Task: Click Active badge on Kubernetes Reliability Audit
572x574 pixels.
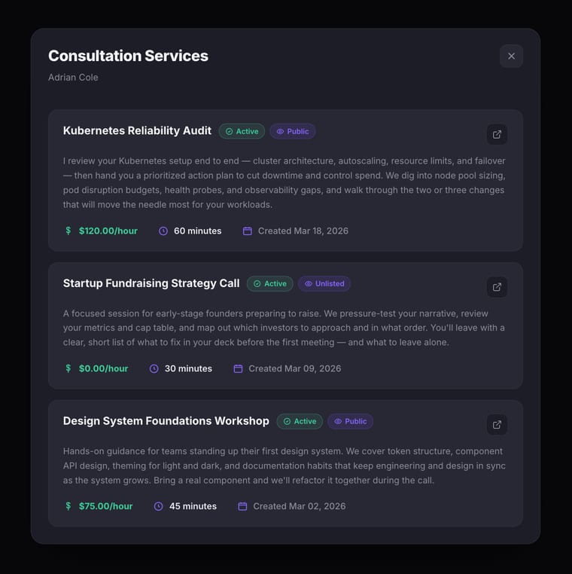Action: [242, 131]
